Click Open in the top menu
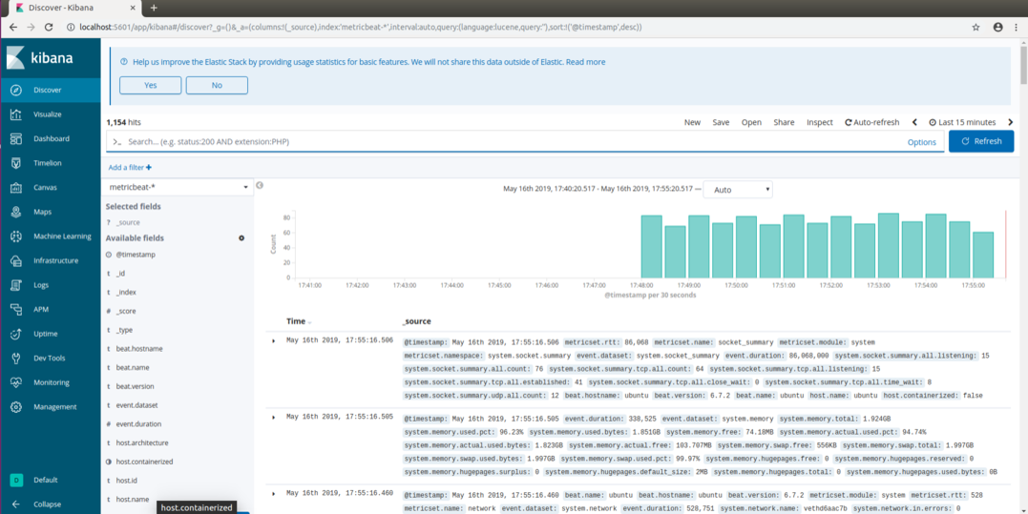 click(751, 122)
